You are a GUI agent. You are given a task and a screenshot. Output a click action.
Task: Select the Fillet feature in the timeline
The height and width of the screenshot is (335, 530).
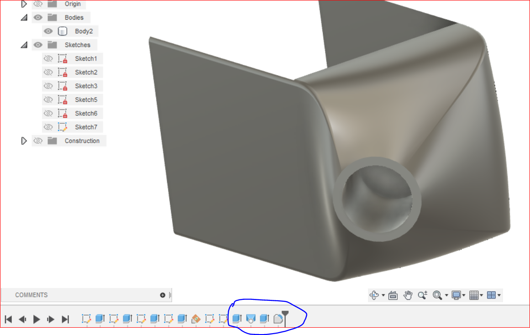(x=278, y=319)
